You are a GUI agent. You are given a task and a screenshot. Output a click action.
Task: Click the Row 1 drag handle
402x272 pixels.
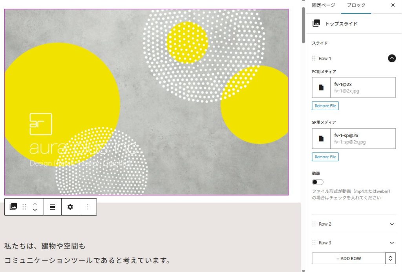314,58
